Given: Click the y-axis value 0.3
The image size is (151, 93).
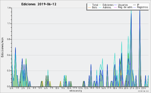Looking at the screenshot, I should pyautogui.click(x=9, y=71).
